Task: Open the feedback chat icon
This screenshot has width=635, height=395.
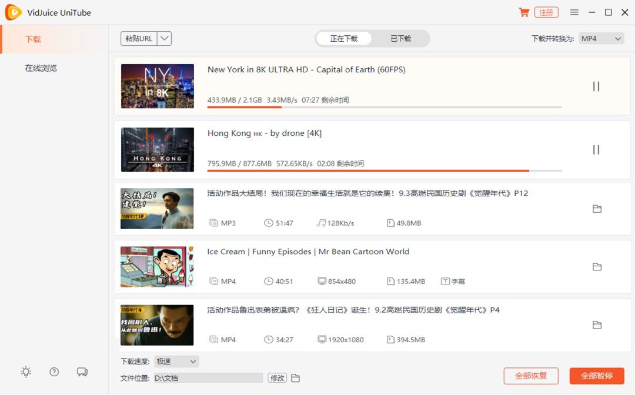Action: [x=82, y=371]
